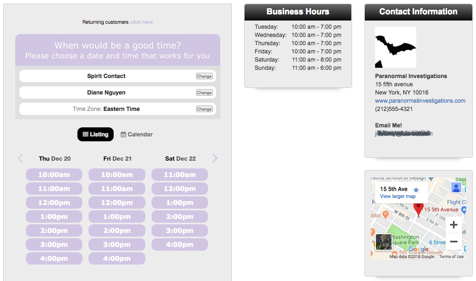Switch to Listing view

(96, 134)
